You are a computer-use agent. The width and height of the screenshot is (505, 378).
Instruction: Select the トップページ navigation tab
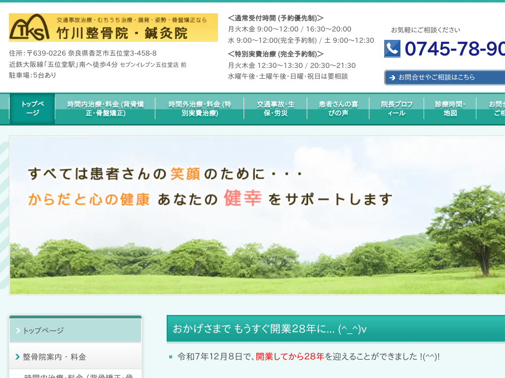tap(33, 108)
